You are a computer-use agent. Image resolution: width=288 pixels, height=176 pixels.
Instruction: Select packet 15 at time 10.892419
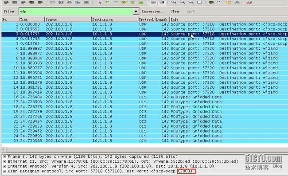[145, 92]
